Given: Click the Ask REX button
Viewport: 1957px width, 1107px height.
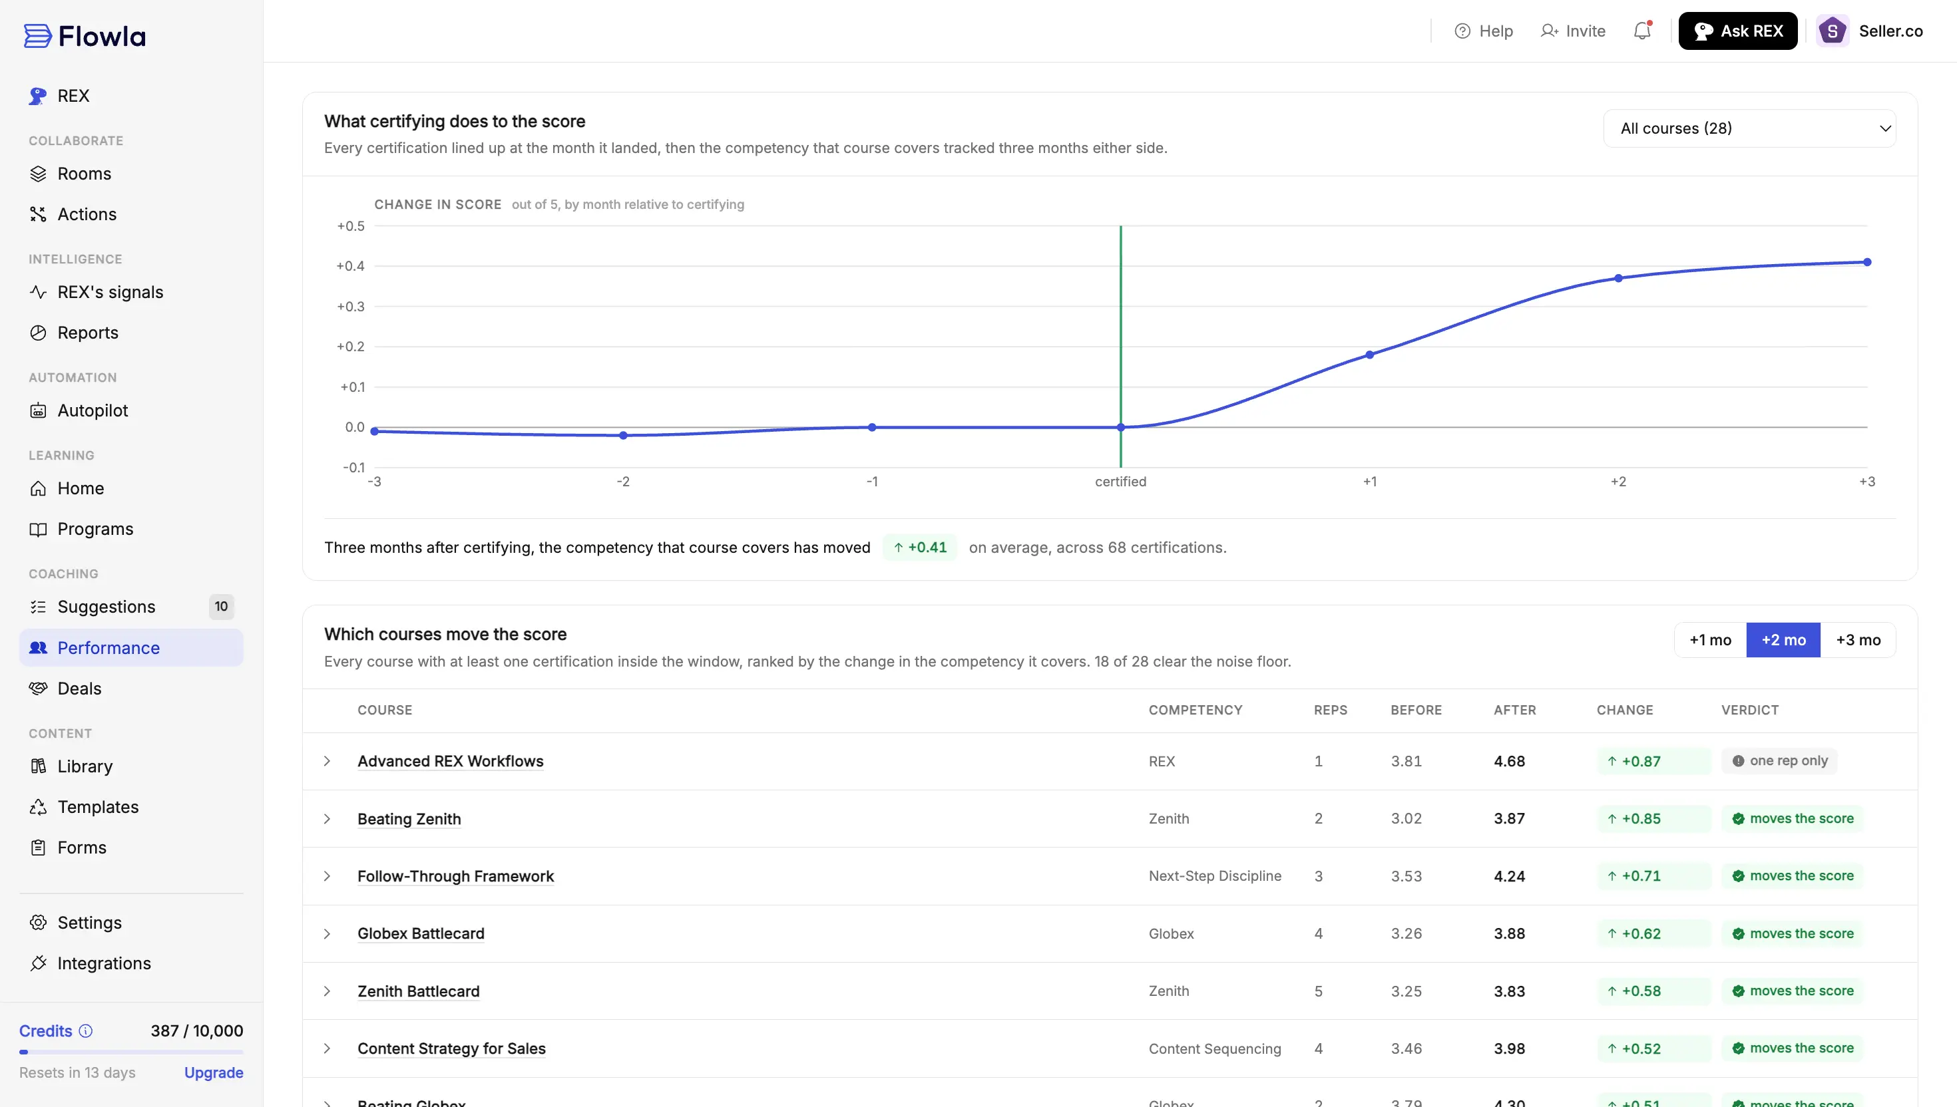Looking at the screenshot, I should point(1737,31).
